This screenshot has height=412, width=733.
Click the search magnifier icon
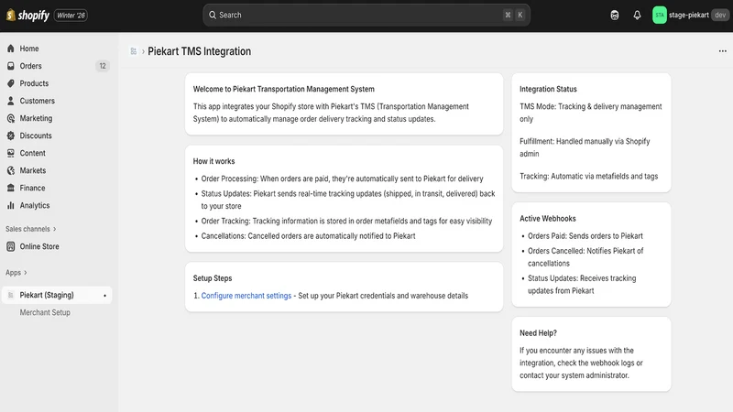(213, 15)
